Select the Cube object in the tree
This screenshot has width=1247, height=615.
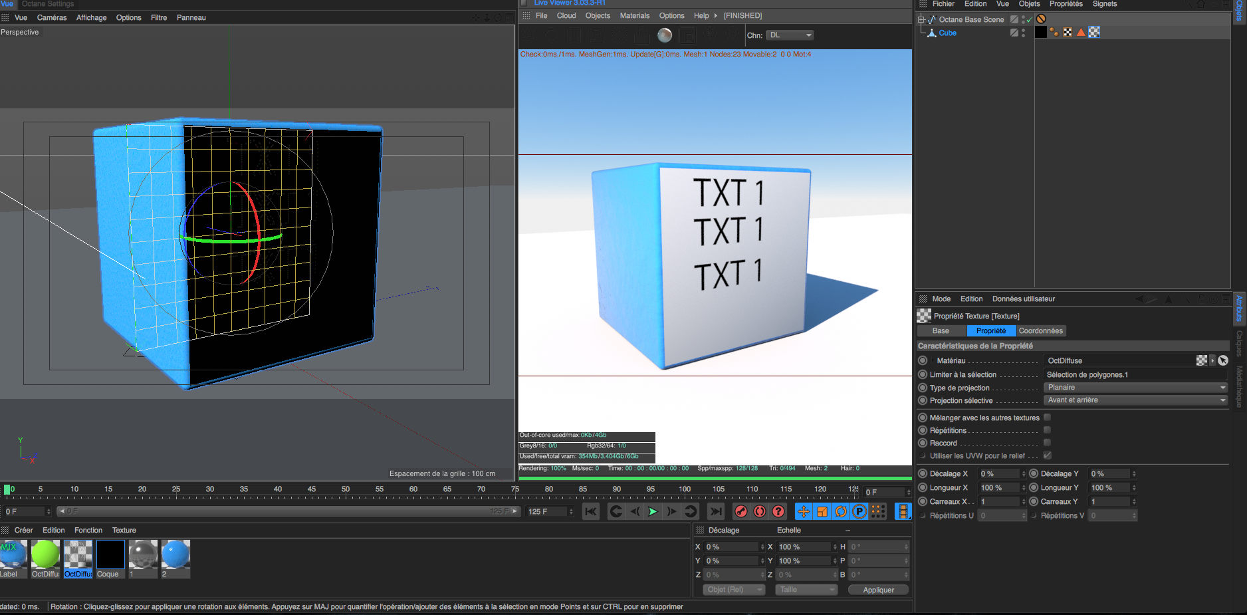(947, 33)
